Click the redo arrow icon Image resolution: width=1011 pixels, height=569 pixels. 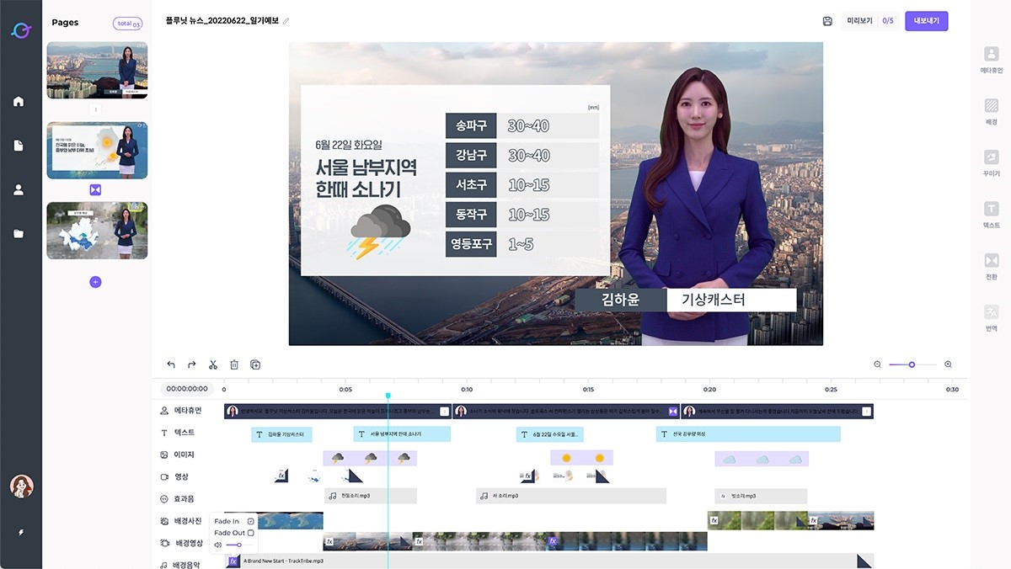(x=192, y=364)
